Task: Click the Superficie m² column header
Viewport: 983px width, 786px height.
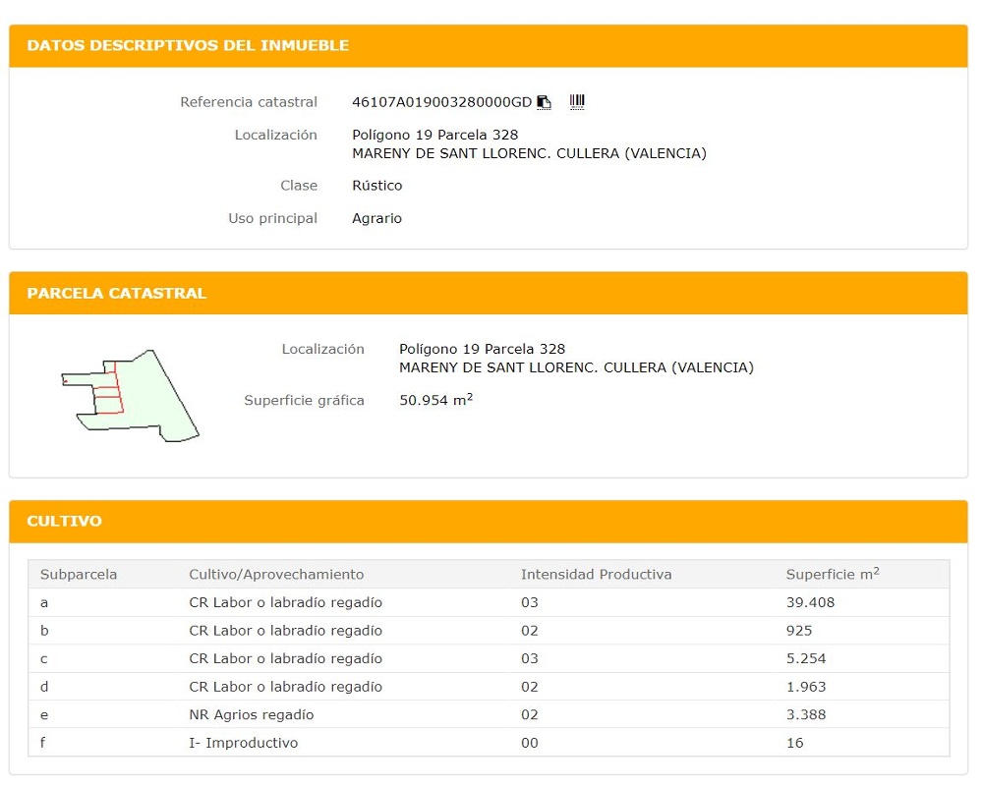Action: tap(832, 574)
